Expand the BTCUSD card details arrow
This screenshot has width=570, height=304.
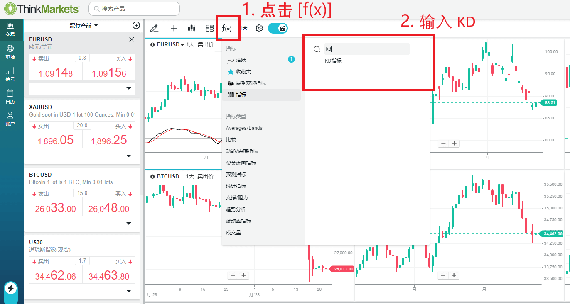coord(129,224)
